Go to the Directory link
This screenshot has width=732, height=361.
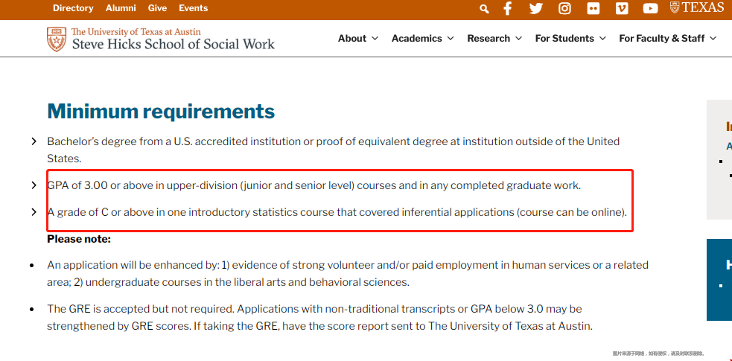(73, 8)
